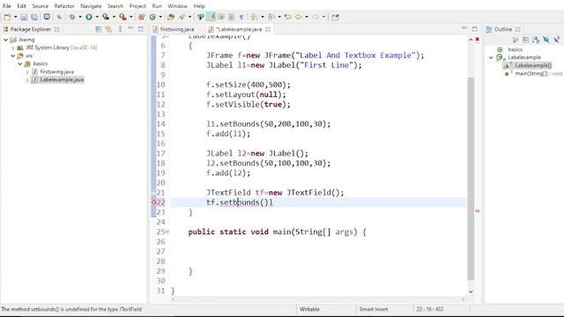Open the Terminal console toolbar icon

47,17
